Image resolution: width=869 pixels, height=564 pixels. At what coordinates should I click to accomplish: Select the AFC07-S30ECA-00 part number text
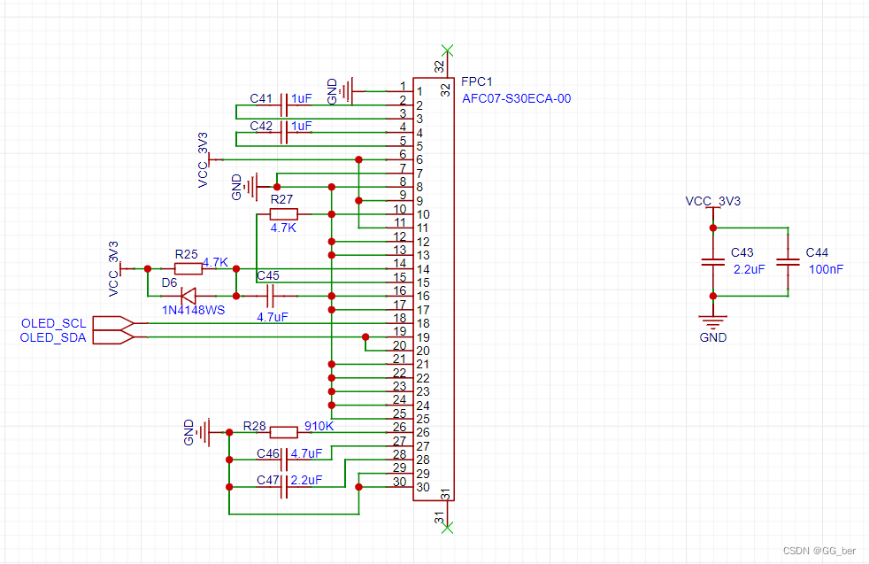coord(516,97)
